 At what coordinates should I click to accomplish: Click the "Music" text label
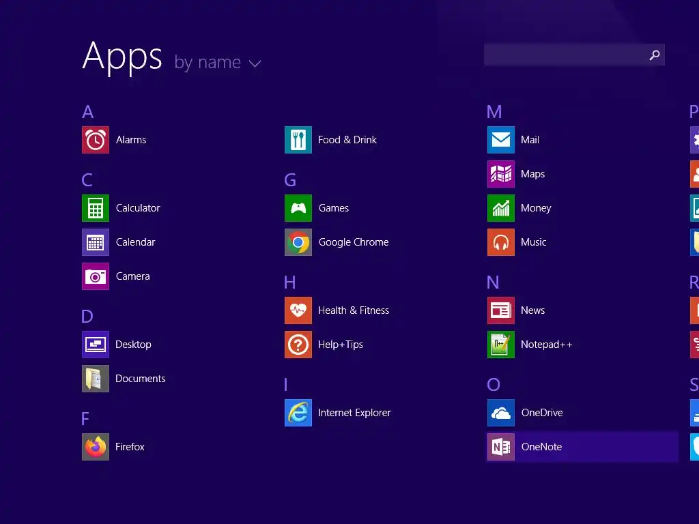point(534,242)
